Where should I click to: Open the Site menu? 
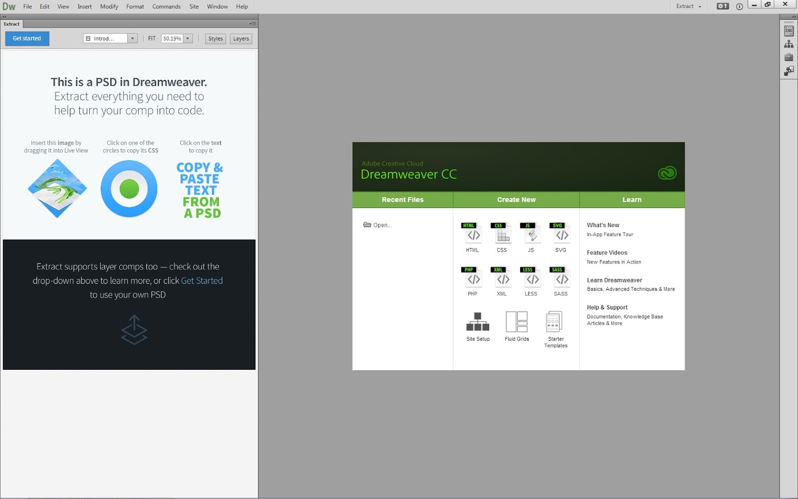coord(194,6)
